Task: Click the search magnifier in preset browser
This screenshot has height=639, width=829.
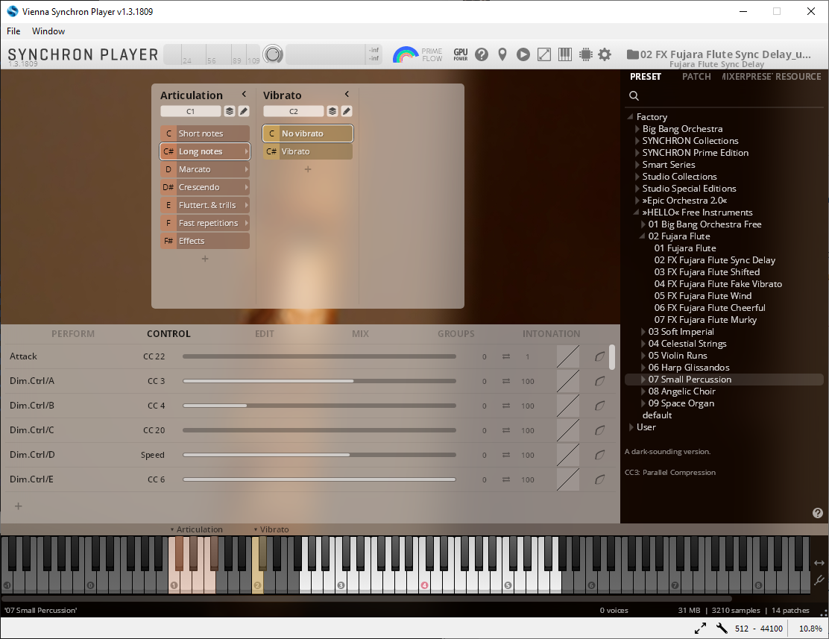Action: pos(634,95)
